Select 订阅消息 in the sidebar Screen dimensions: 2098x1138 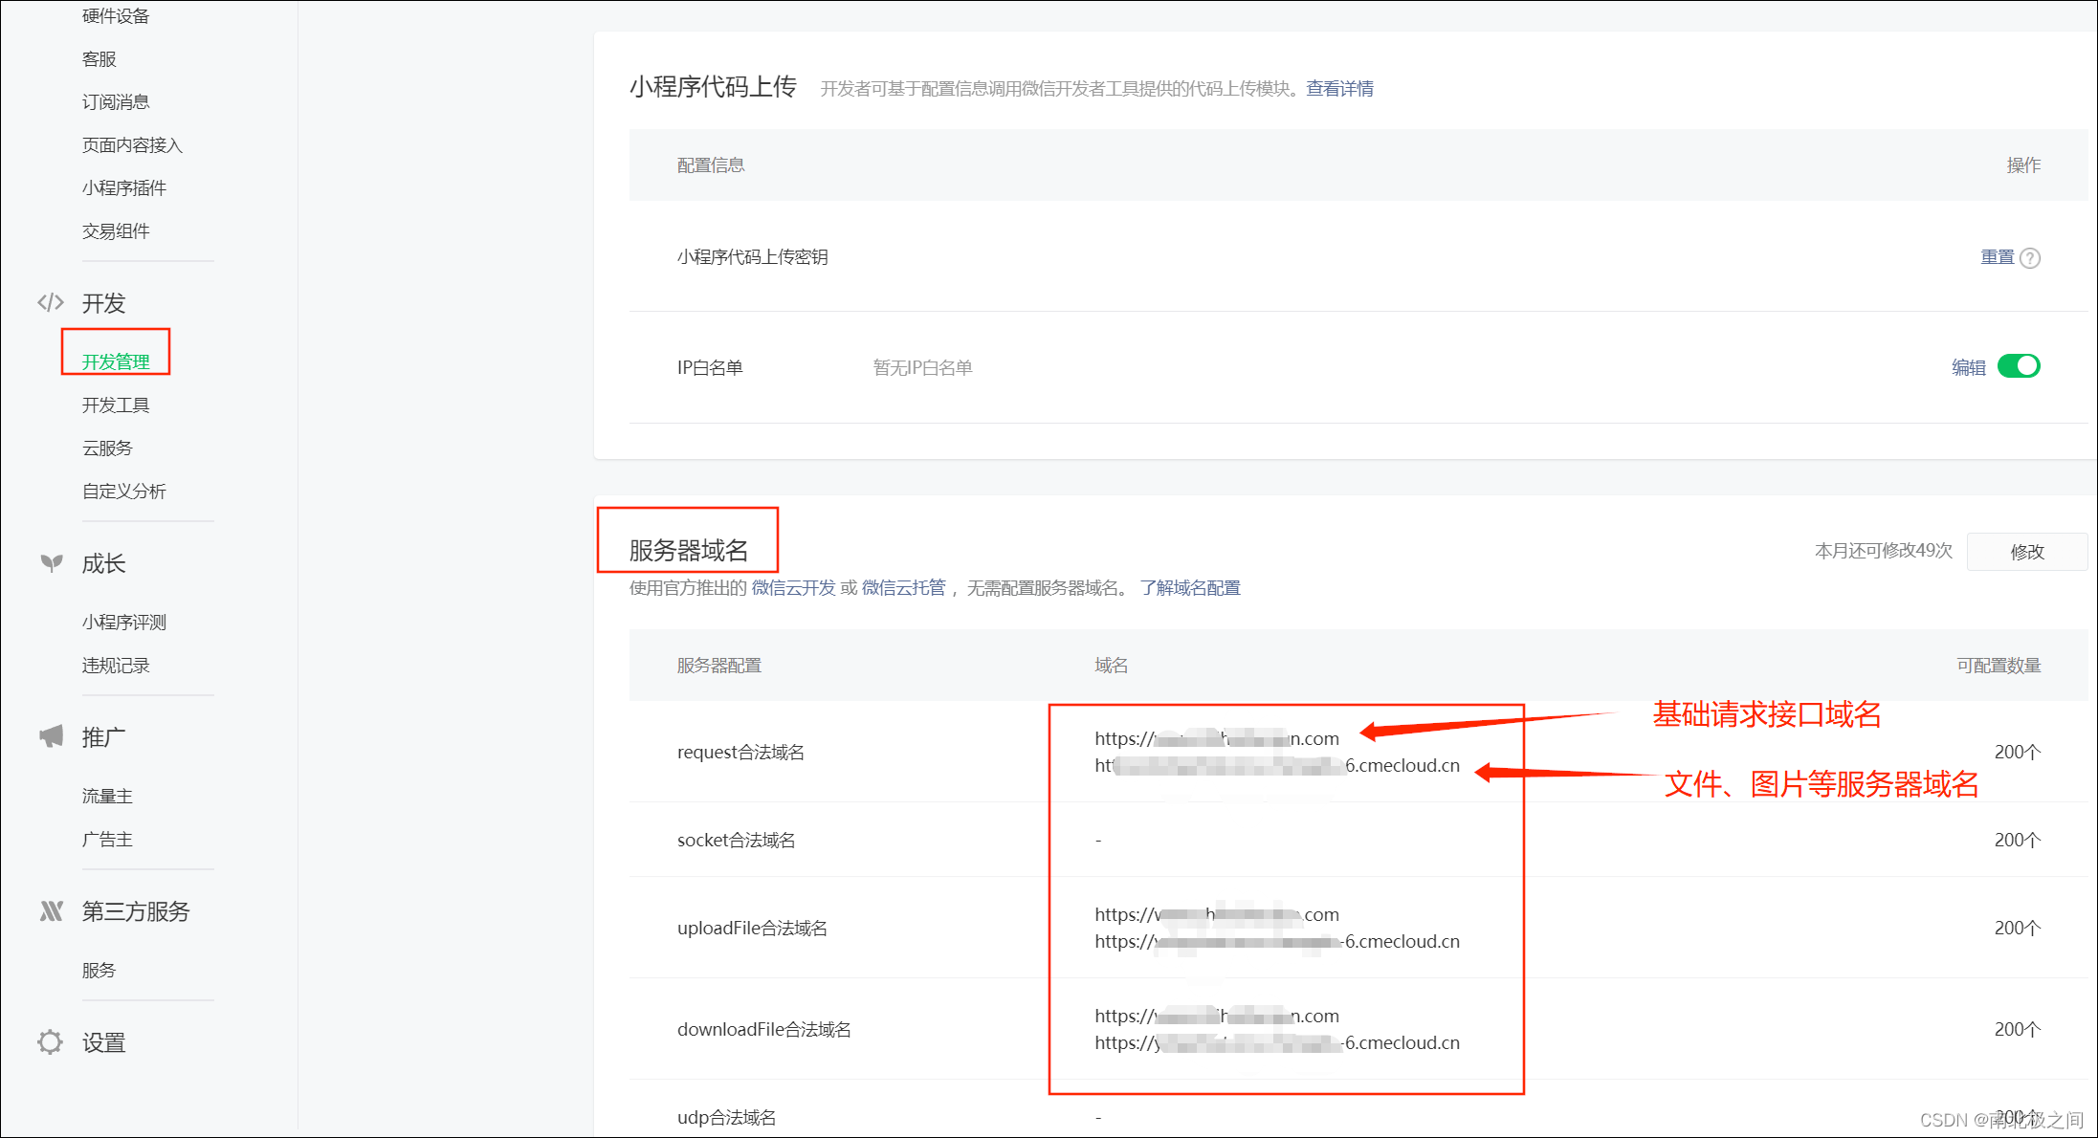[116, 102]
